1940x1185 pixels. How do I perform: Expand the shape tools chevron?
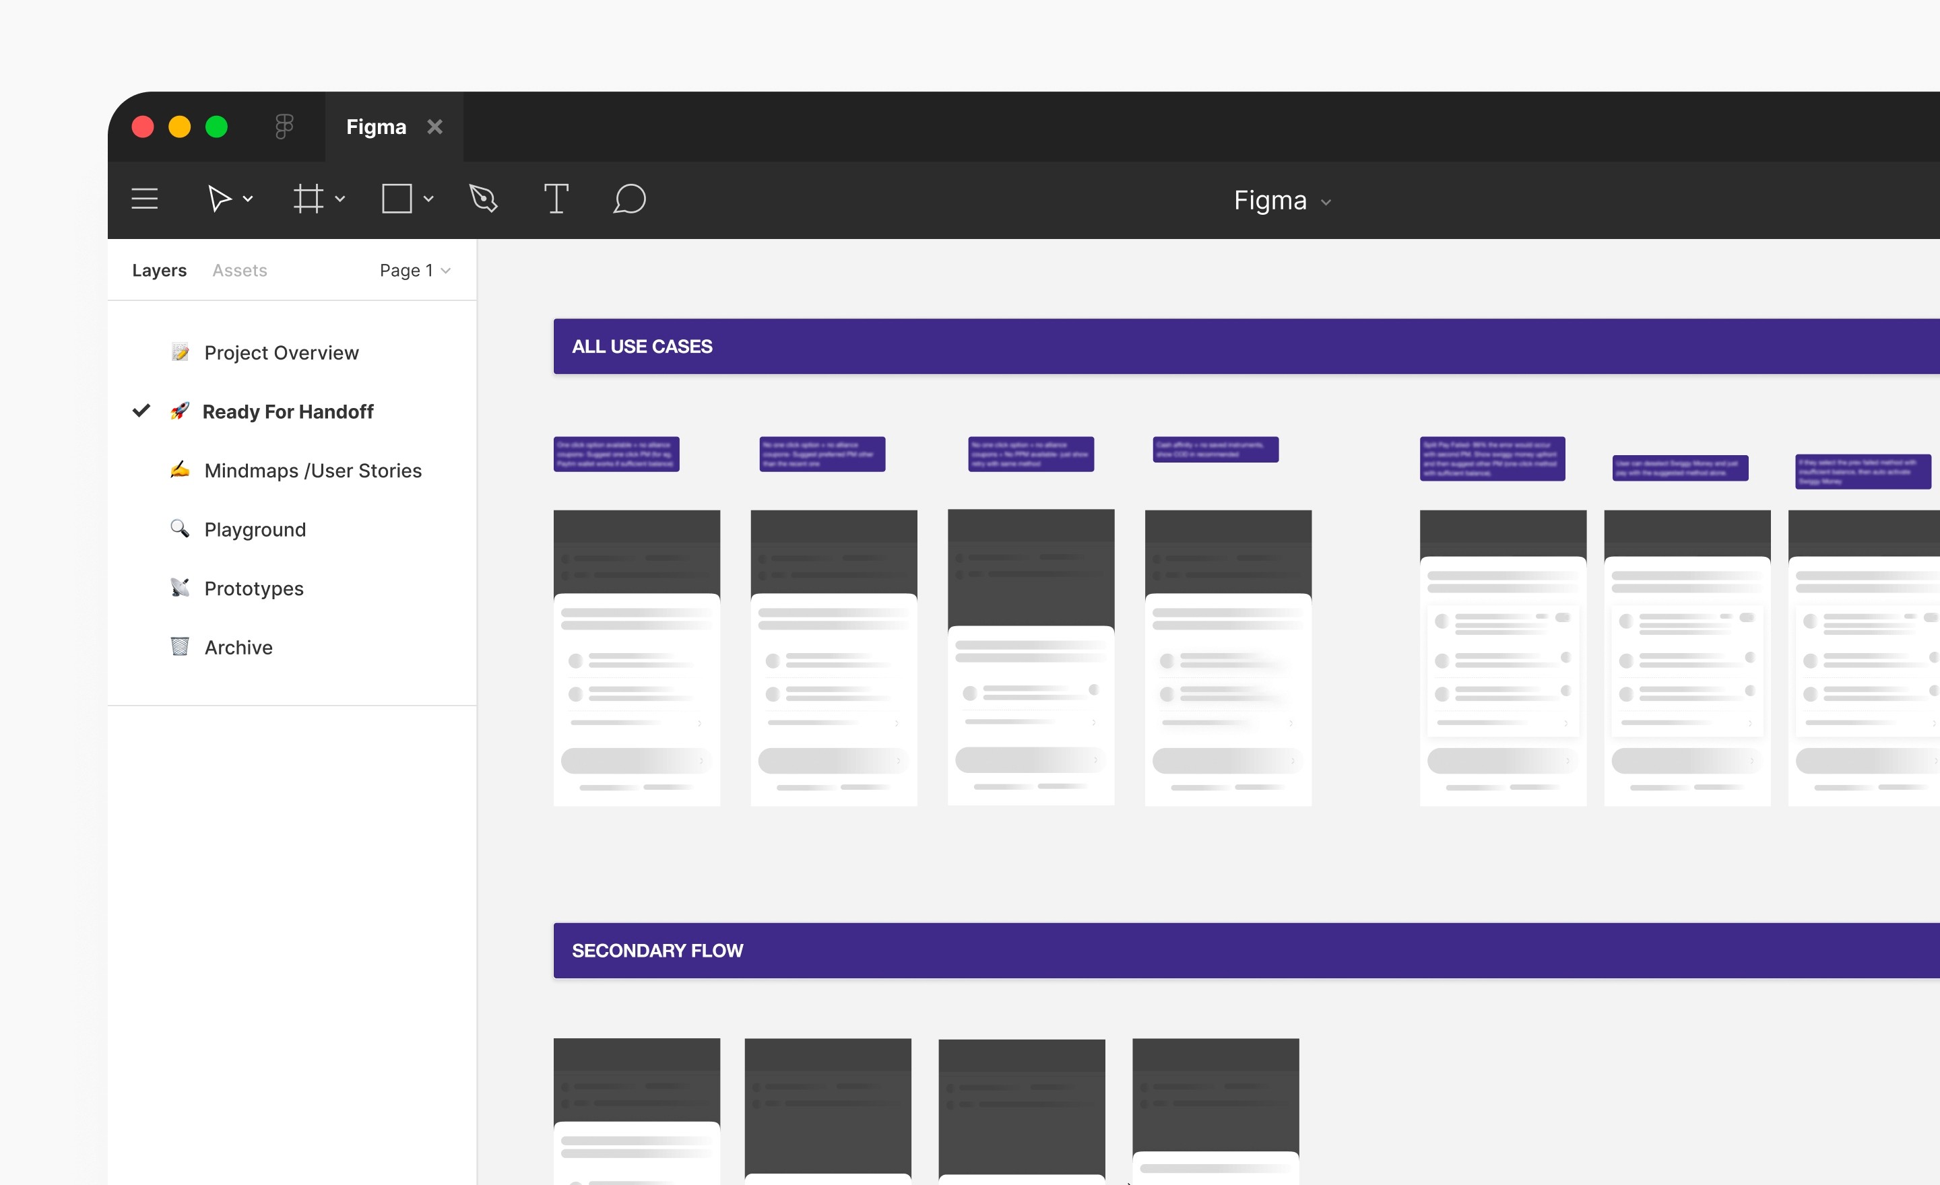[x=428, y=199]
